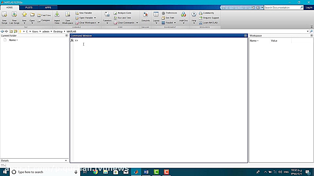Open Preferences
The image size is (314, 176).
tap(170, 13)
